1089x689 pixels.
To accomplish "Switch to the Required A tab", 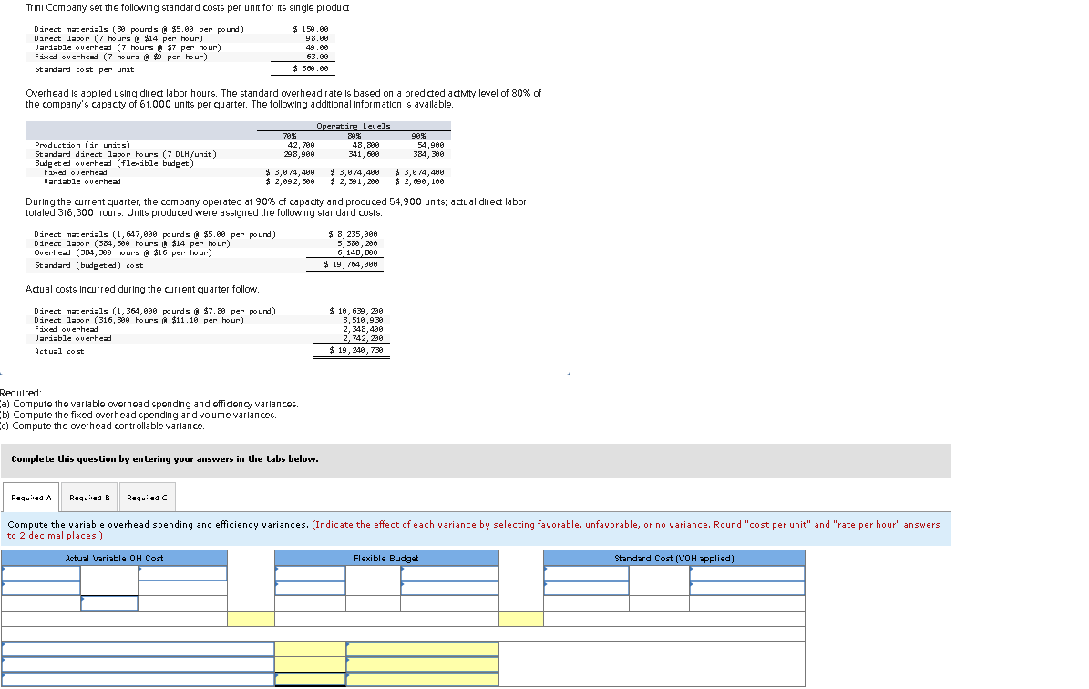I will 31,498.
